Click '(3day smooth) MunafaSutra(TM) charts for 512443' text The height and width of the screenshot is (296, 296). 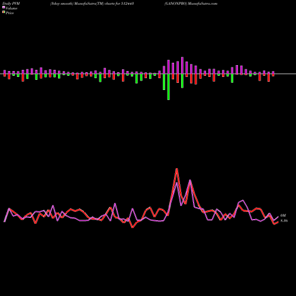coord(92,4)
